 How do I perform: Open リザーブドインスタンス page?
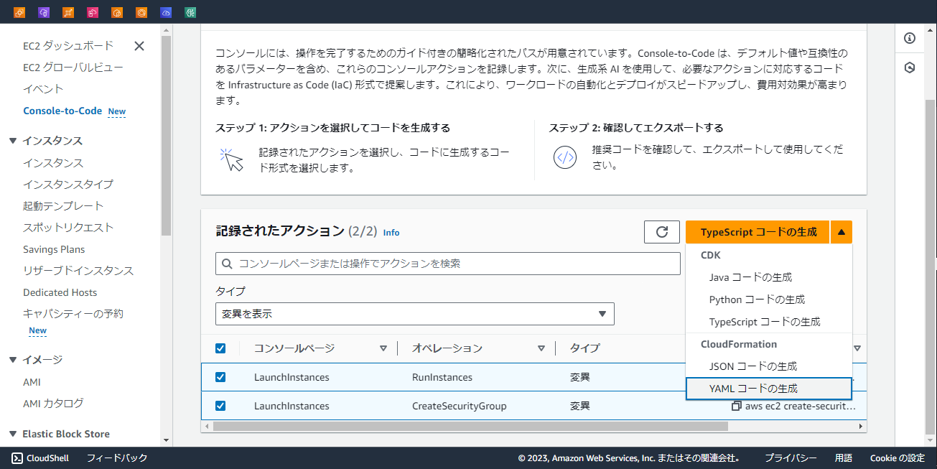coord(78,271)
